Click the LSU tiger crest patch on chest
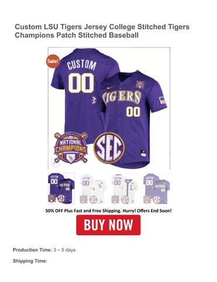Screen dimensions: 217x282 pyautogui.click(x=140, y=85)
